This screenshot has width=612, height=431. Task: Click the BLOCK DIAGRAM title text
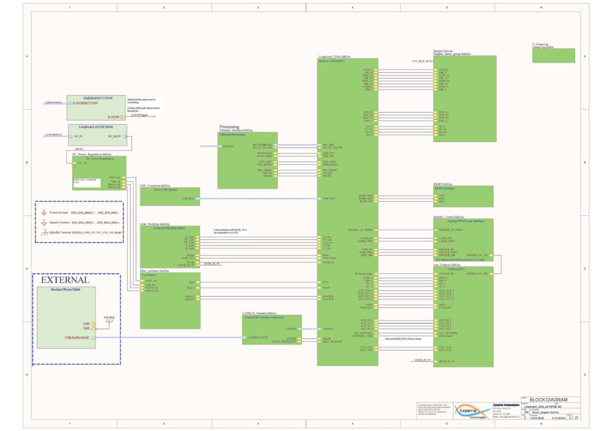pyautogui.click(x=546, y=400)
